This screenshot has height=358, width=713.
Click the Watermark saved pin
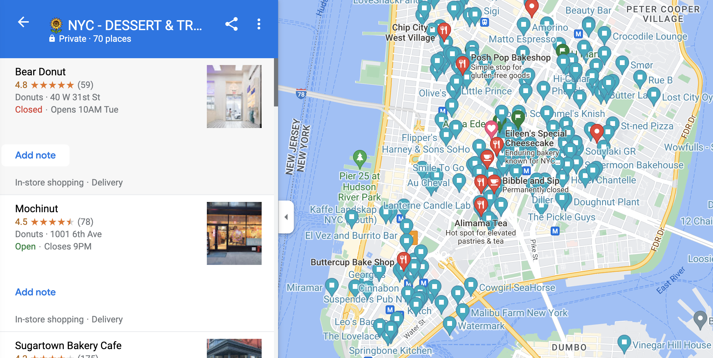pos(450,324)
